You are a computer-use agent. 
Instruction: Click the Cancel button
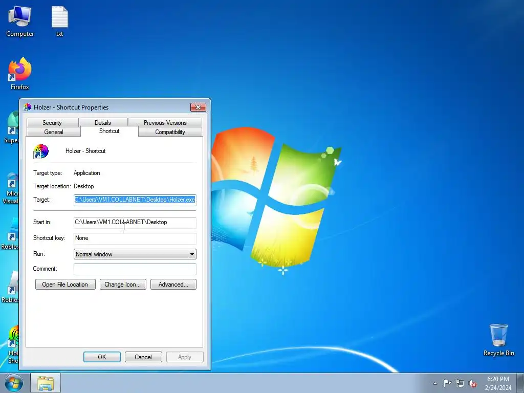point(143,357)
